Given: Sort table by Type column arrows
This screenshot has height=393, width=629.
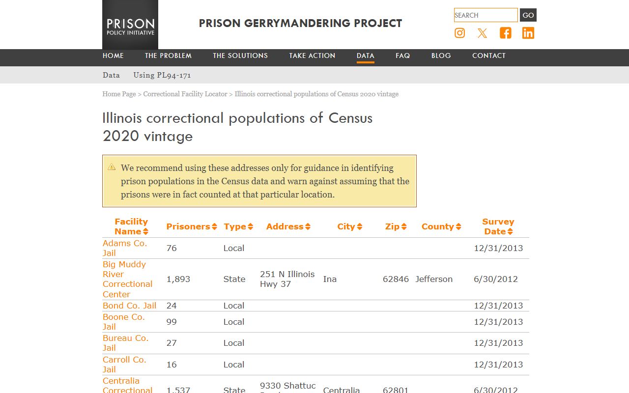Looking at the screenshot, I should (x=250, y=226).
